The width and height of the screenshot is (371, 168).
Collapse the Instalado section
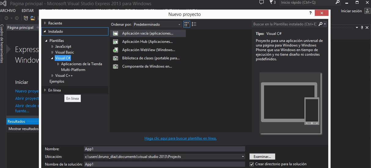click(45, 32)
